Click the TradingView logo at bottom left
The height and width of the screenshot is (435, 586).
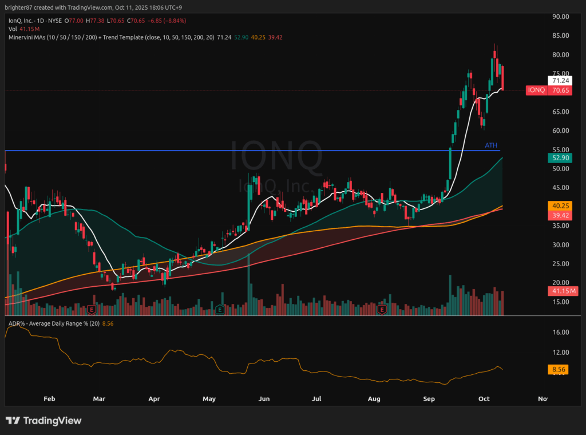43,421
